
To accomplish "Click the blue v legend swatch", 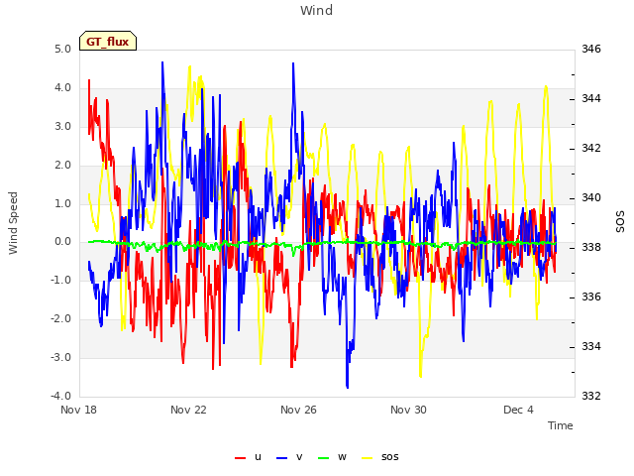I will (x=281, y=458).
